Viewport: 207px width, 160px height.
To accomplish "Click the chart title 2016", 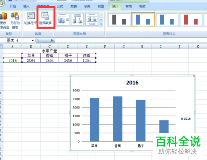I will click(x=132, y=83).
